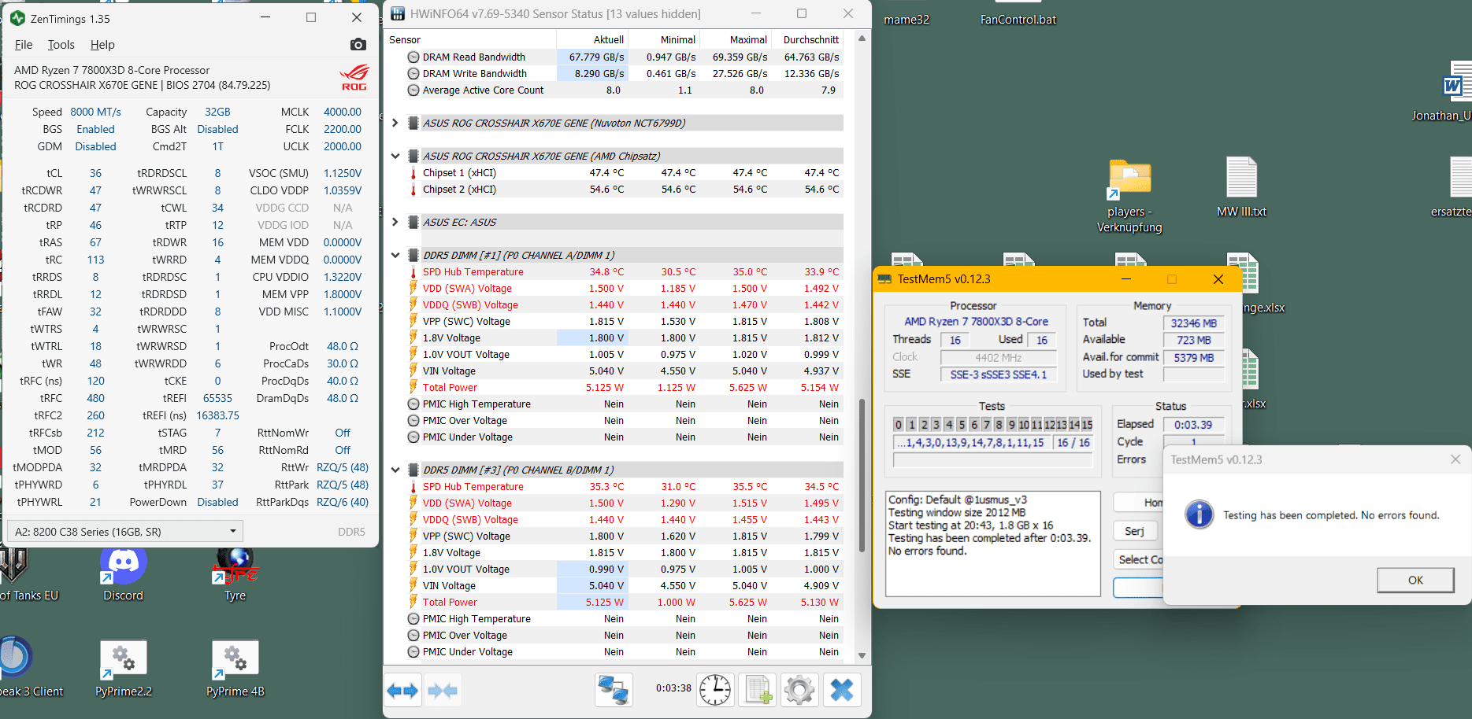The height and width of the screenshot is (719, 1472).
Task: Click the Home button in TestMem5
Action: point(1139,502)
